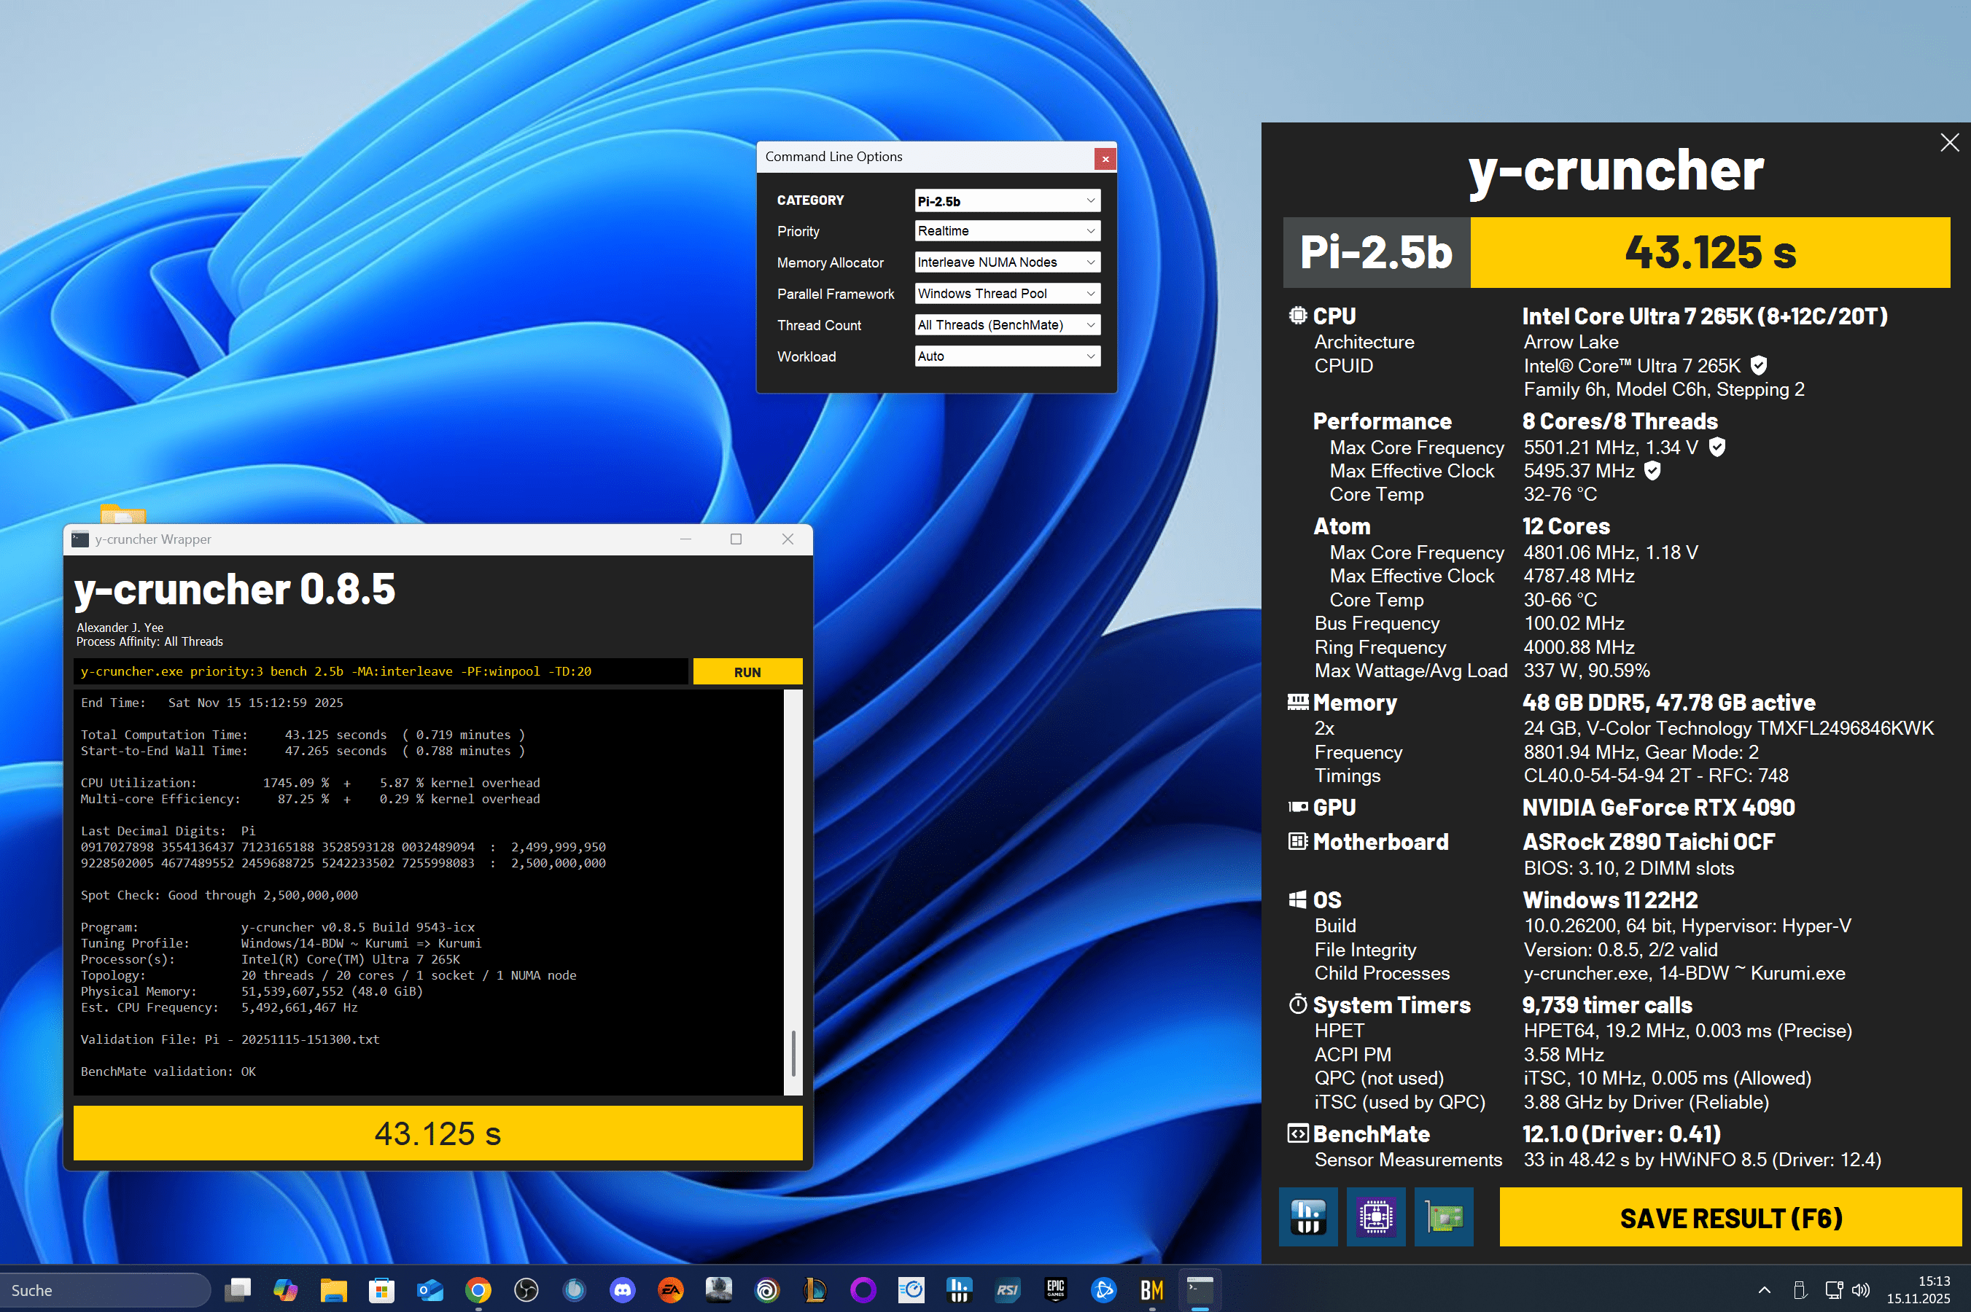Close the Command Line Options dialog
The height and width of the screenshot is (1312, 1971).
1105,158
